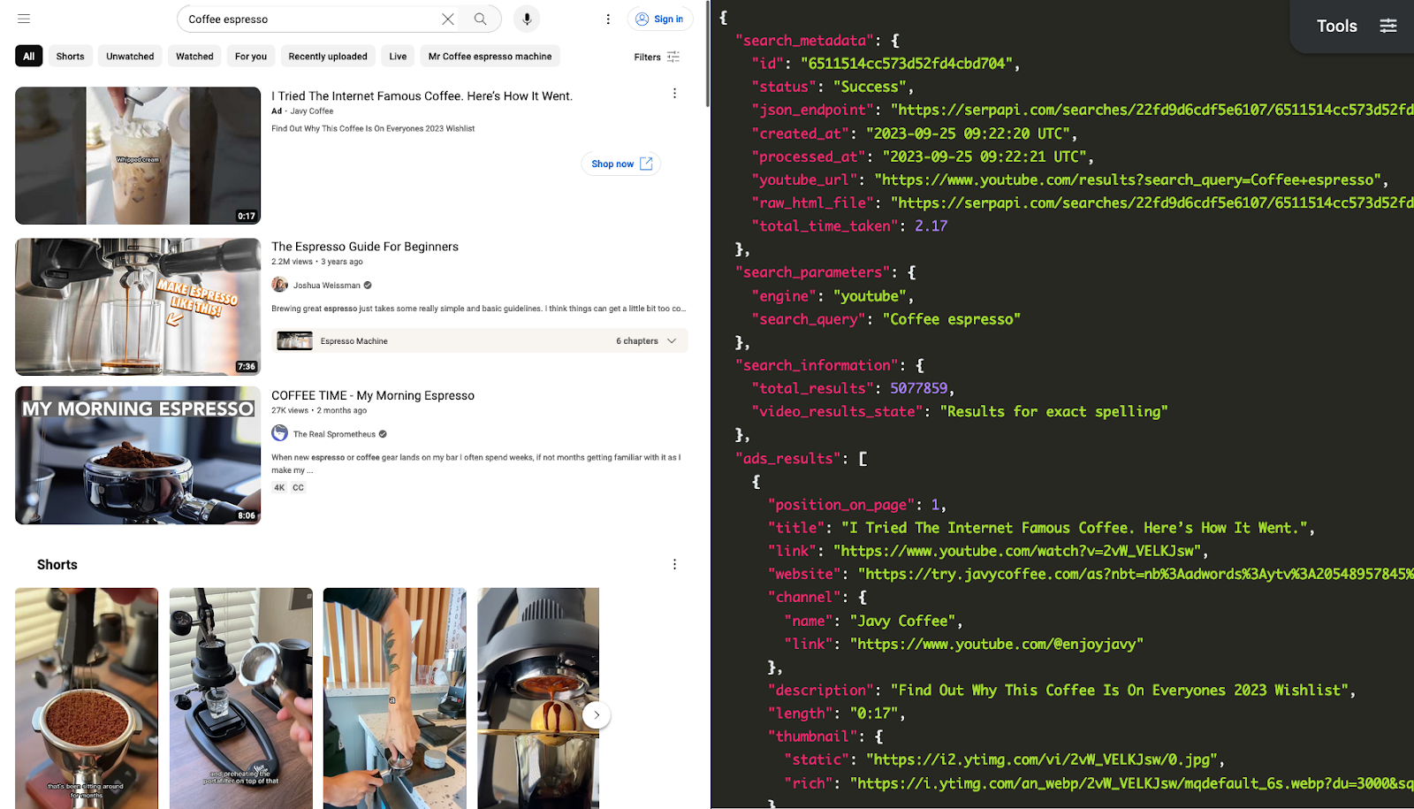The height and width of the screenshot is (809, 1414).
Task: Select the Unwatched filter chip
Action: point(130,56)
